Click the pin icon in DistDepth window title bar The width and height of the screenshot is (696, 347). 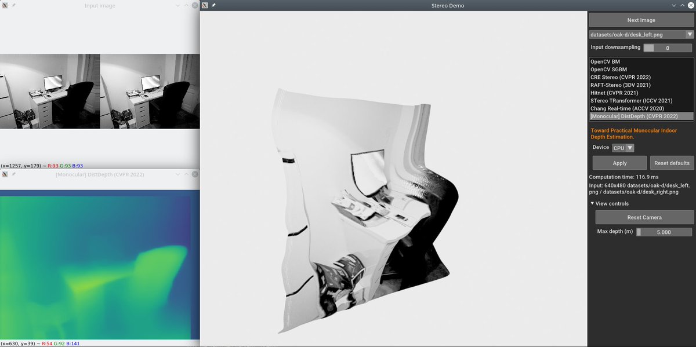click(x=13, y=174)
